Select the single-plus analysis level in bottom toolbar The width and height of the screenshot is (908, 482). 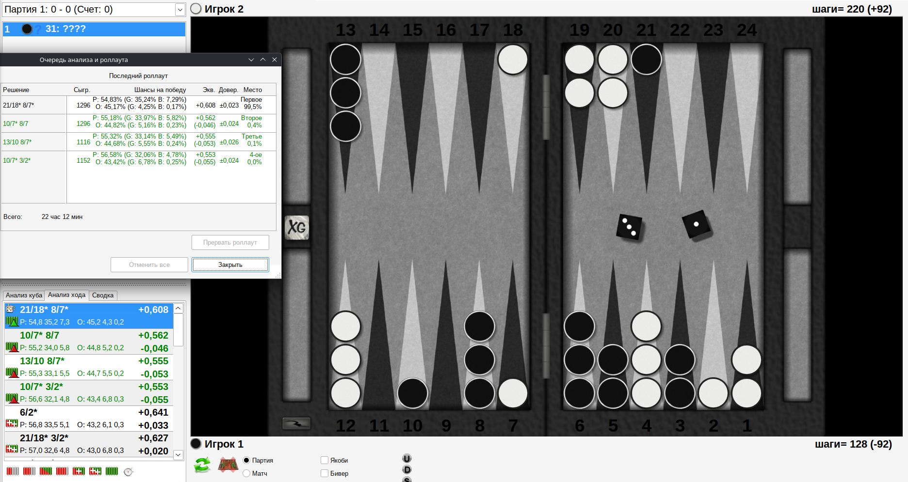79,471
